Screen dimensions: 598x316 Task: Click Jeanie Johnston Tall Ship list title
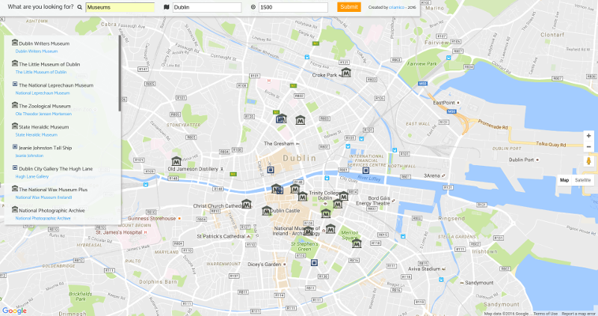click(46, 148)
